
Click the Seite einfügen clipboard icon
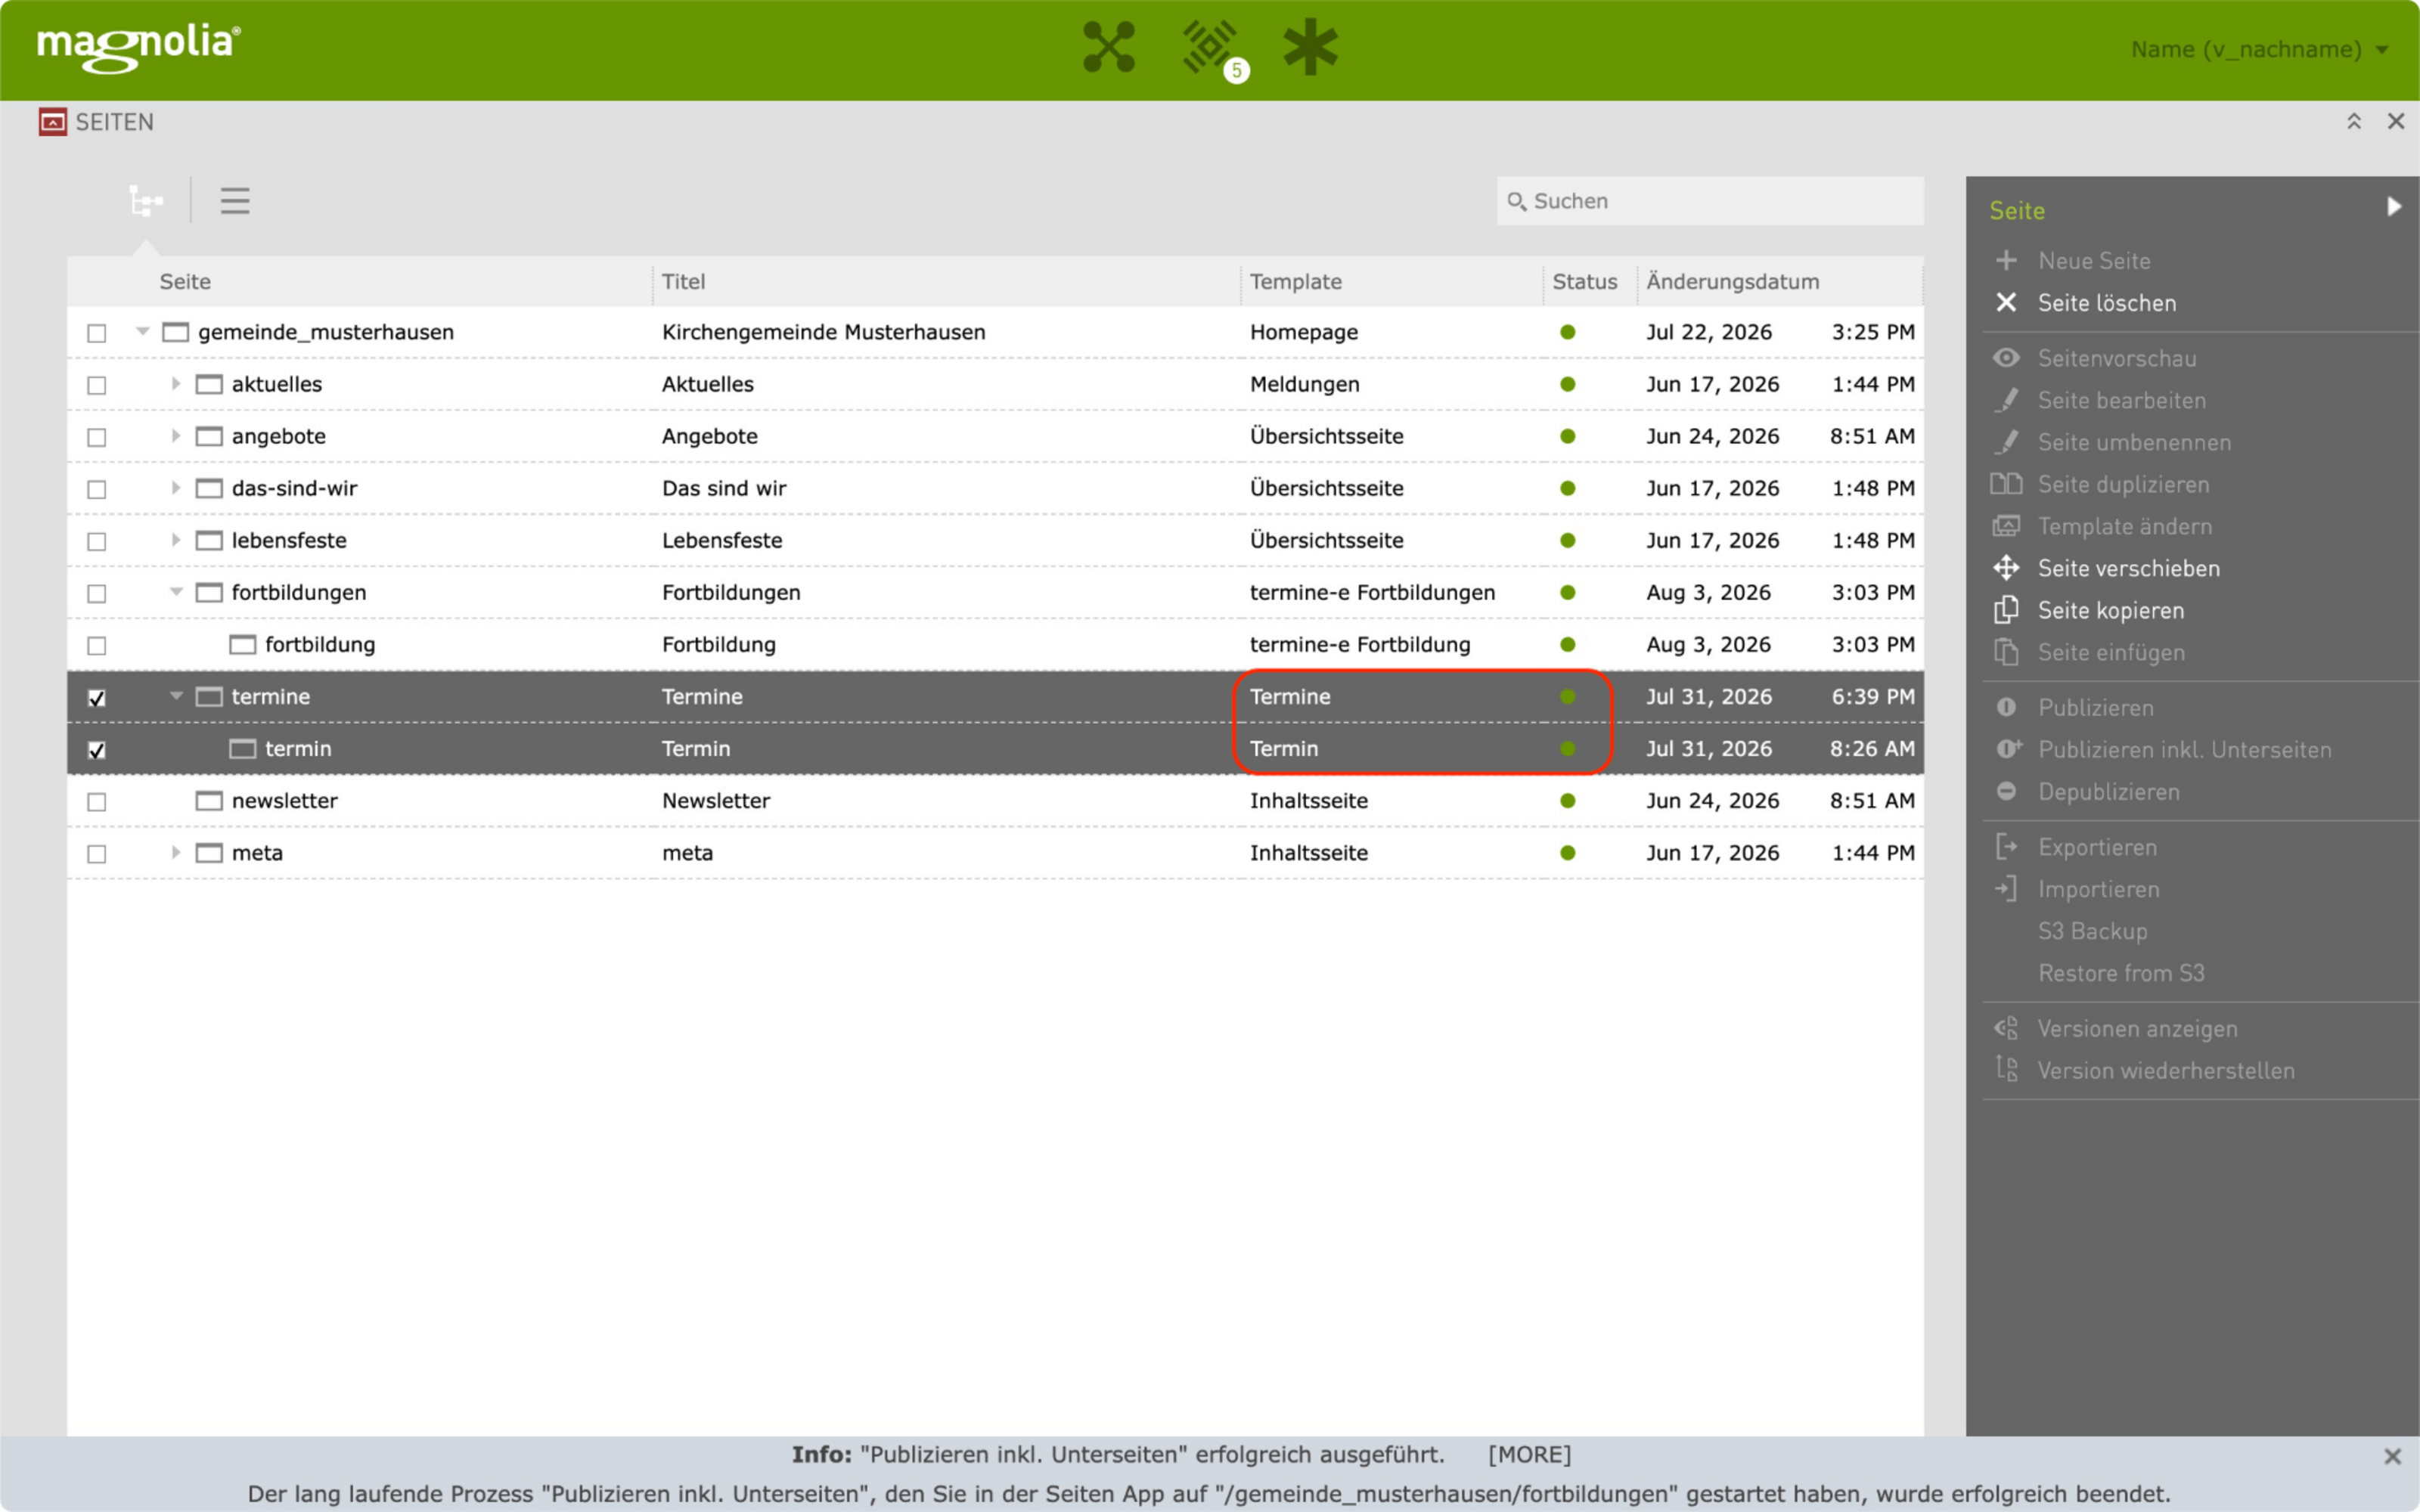point(2006,652)
